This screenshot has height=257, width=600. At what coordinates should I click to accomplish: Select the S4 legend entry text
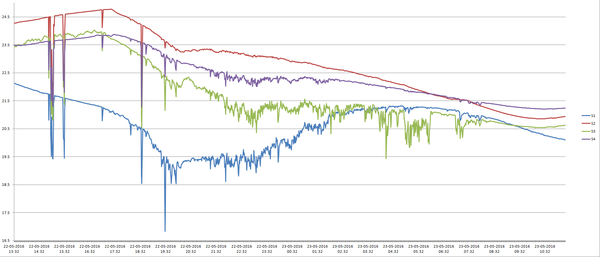[x=593, y=139]
